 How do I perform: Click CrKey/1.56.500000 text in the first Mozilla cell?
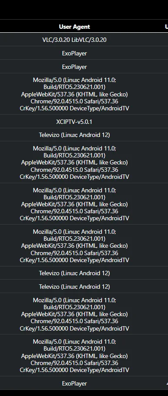coord(44,108)
